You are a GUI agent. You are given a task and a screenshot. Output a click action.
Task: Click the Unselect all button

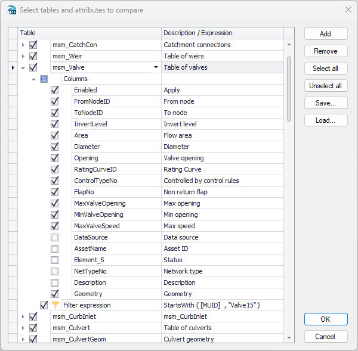point(326,86)
